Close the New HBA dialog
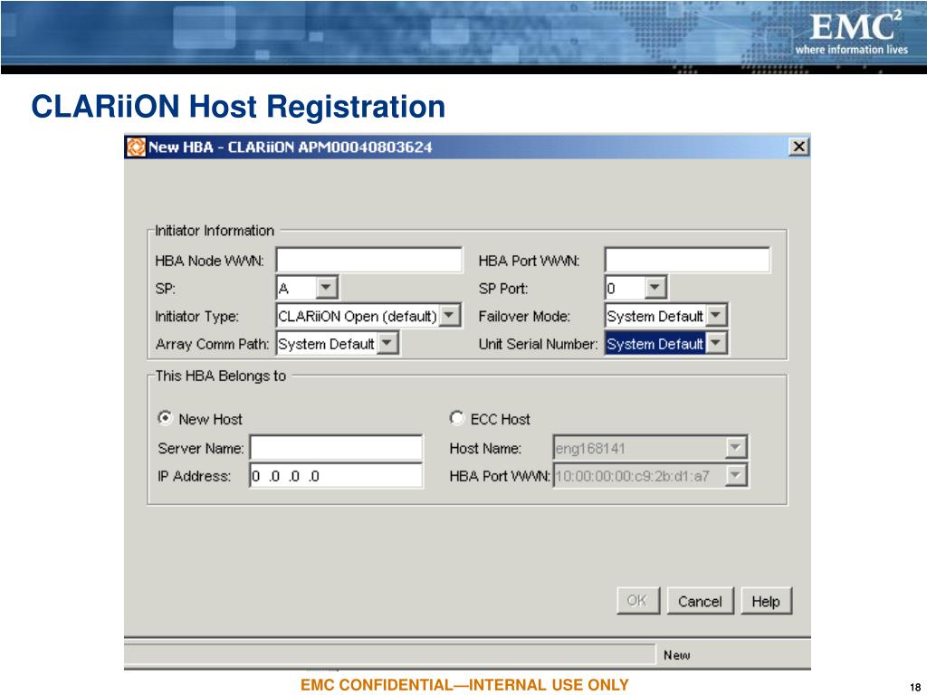This screenshot has width=927, height=695. point(798,147)
